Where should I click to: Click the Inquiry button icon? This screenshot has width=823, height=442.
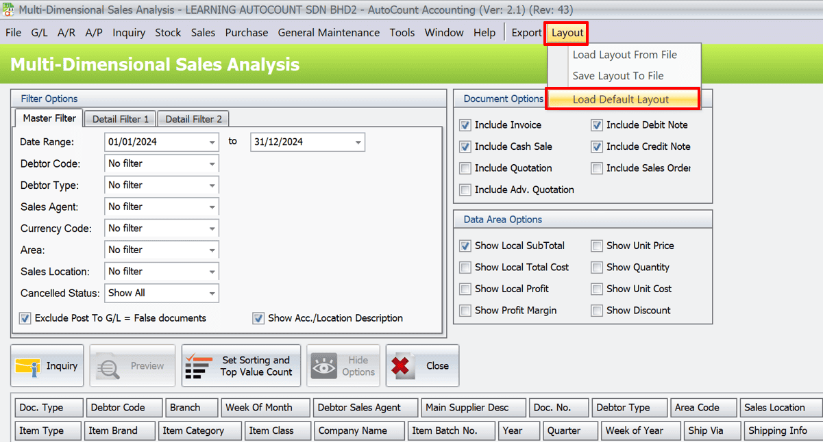pos(28,366)
